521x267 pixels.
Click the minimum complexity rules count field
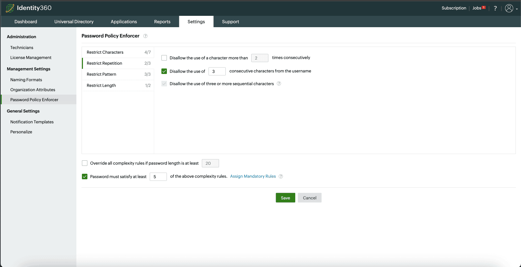(158, 177)
